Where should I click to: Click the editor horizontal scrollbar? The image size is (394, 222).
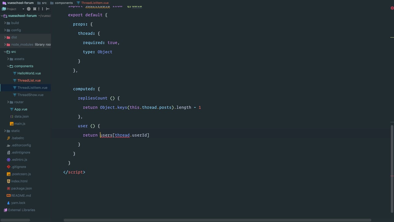point(217,220)
